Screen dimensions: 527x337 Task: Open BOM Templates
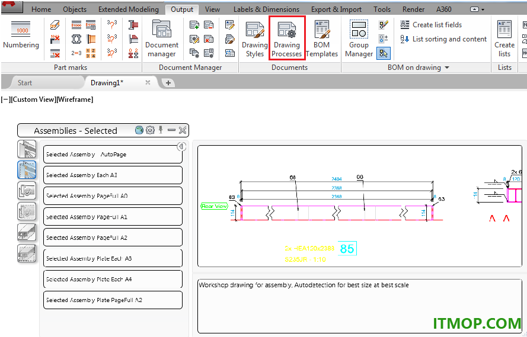pyautogui.click(x=322, y=39)
